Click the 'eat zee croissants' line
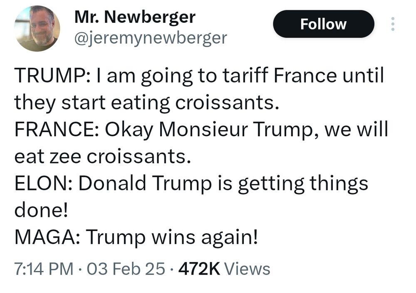This screenshot has width=416, height=293. [103, 157]
